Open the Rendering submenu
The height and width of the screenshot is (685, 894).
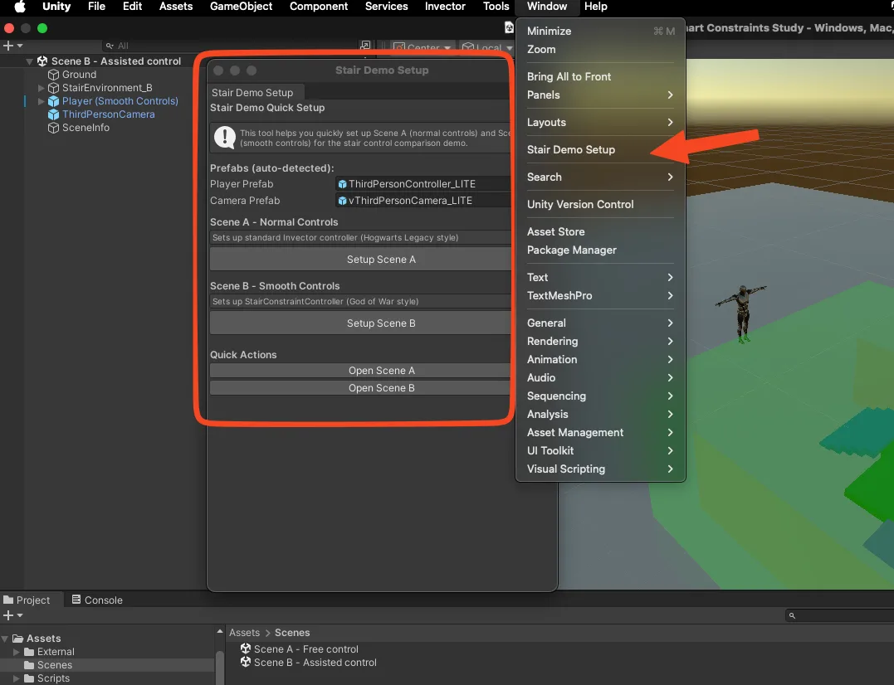(600, 341)
